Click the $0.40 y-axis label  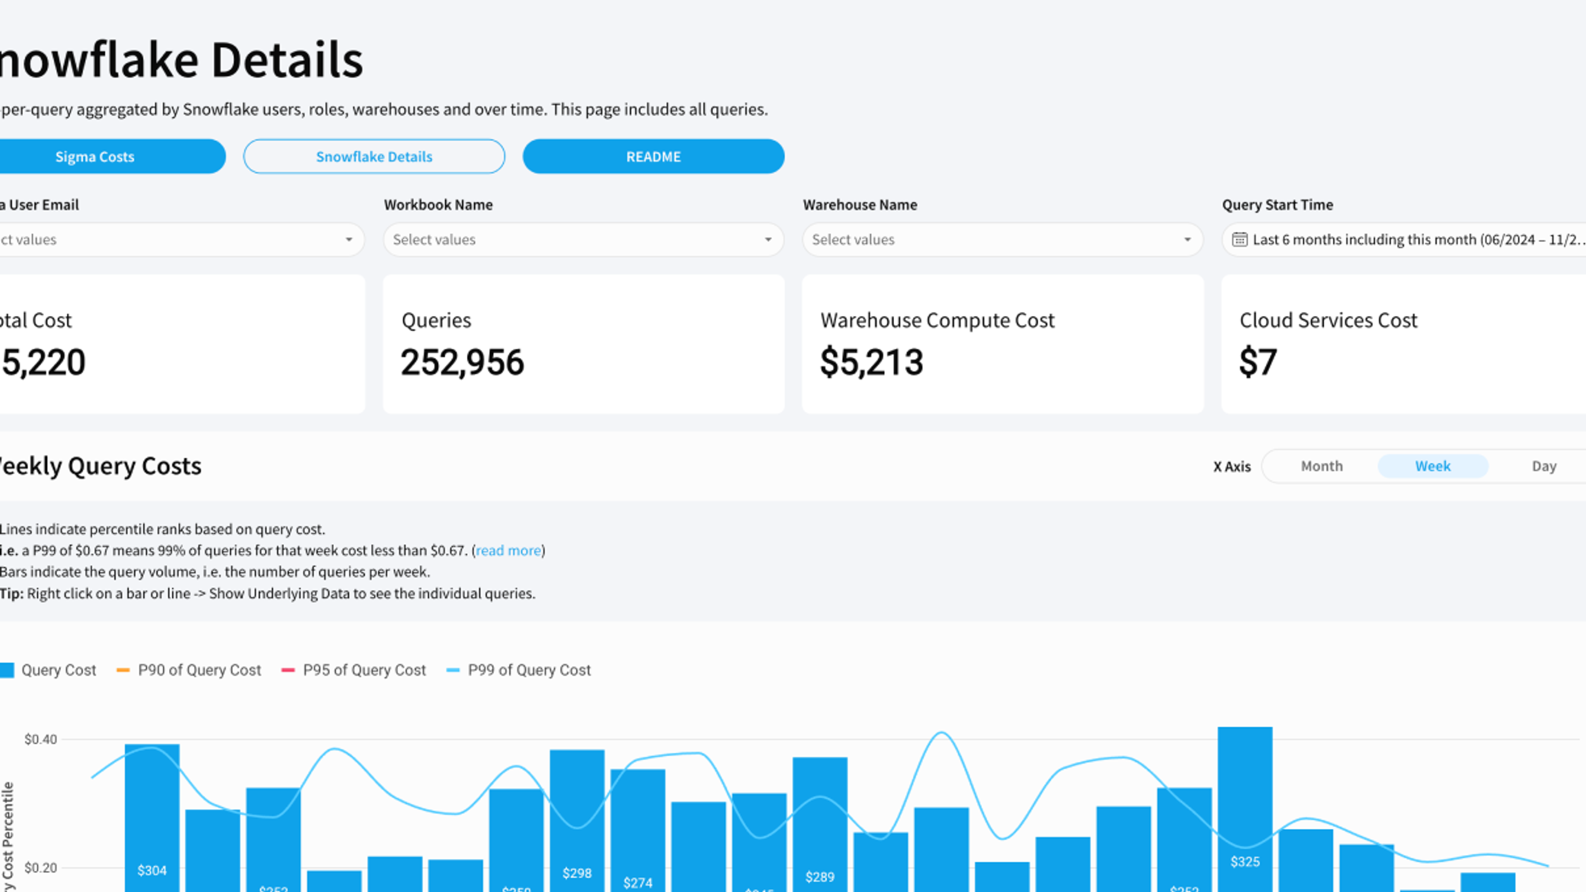click(40, 739)
